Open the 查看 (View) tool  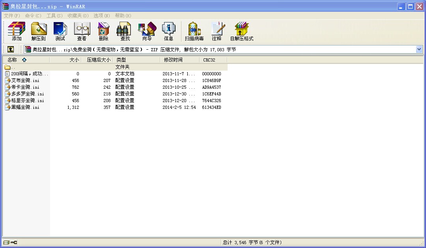(x=82, y=32)
